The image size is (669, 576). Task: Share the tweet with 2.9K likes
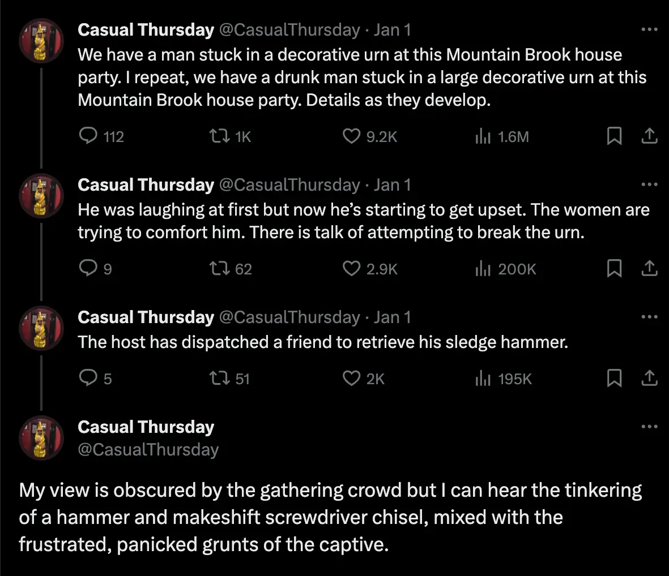pyautogui.click(x=650, y=269)
